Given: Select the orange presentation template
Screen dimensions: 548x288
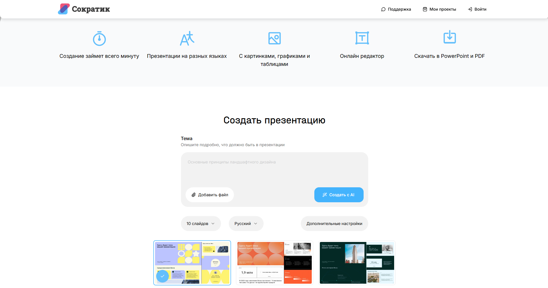Looking at the screenshot, I should point(274,263).
